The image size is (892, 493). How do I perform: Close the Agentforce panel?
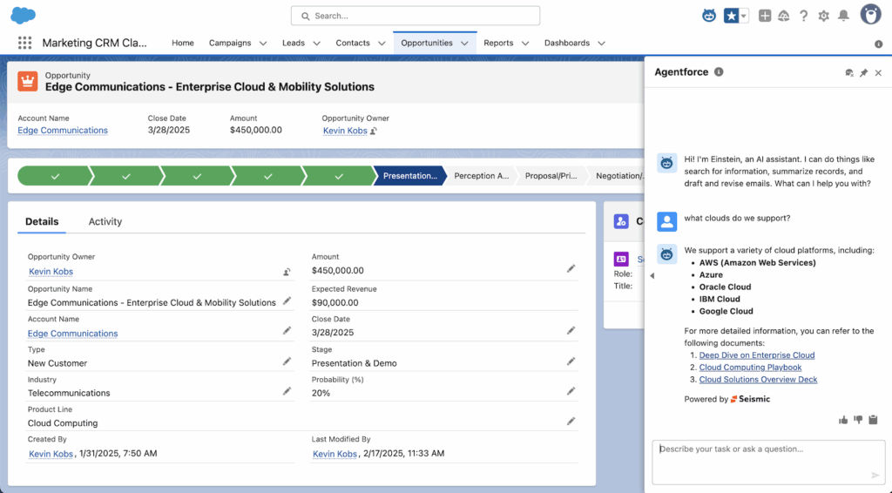[x=878, y=73]
